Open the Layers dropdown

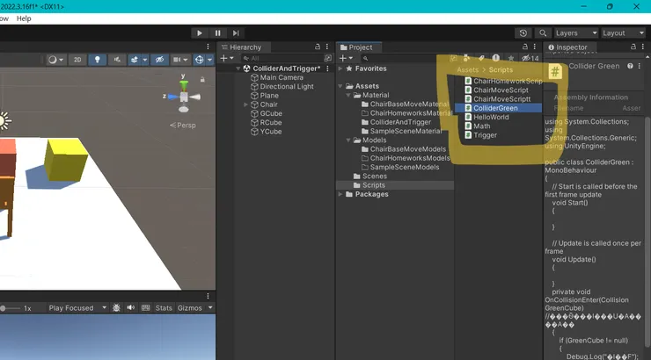click(576, 33)
